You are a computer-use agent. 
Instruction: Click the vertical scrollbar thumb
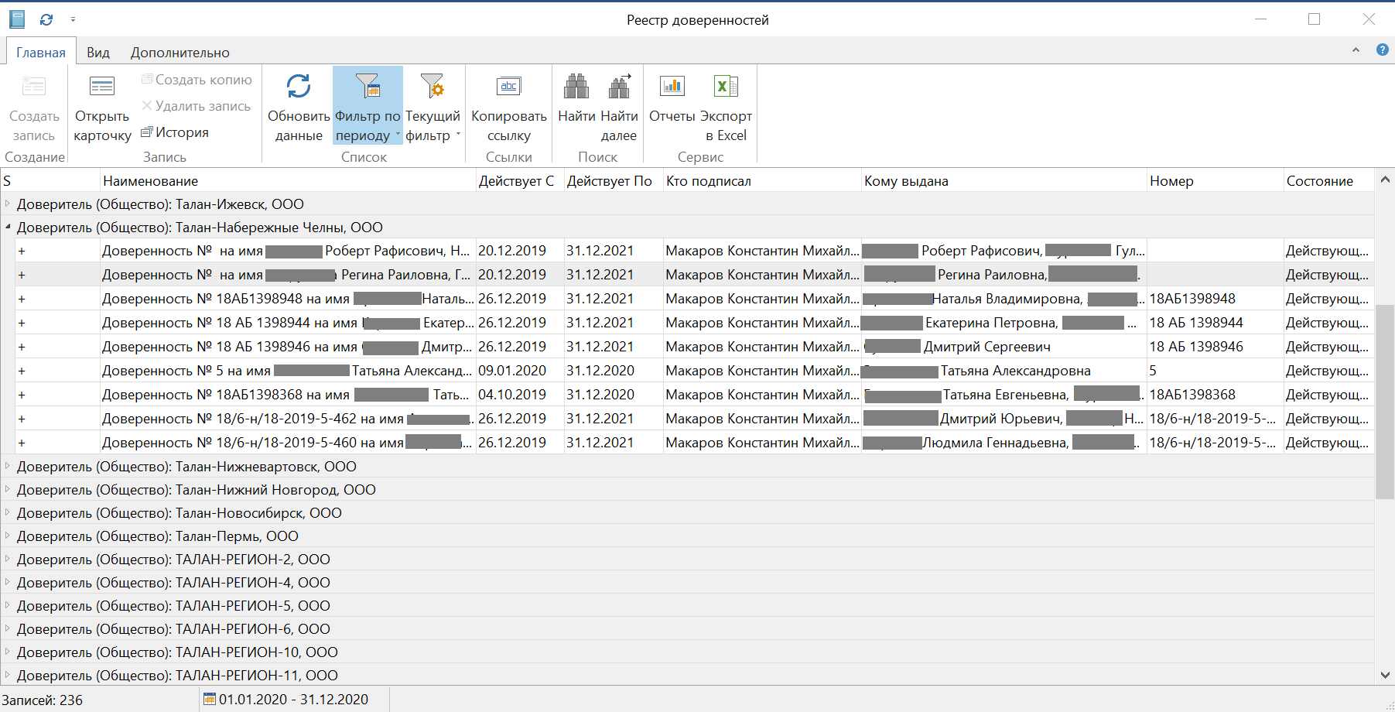(1385, 402)
